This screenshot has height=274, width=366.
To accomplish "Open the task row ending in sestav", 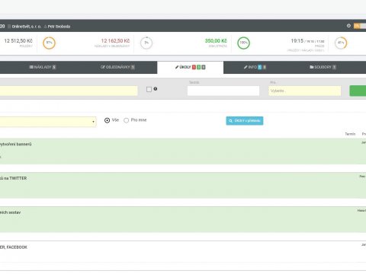I will coord(183,220).
